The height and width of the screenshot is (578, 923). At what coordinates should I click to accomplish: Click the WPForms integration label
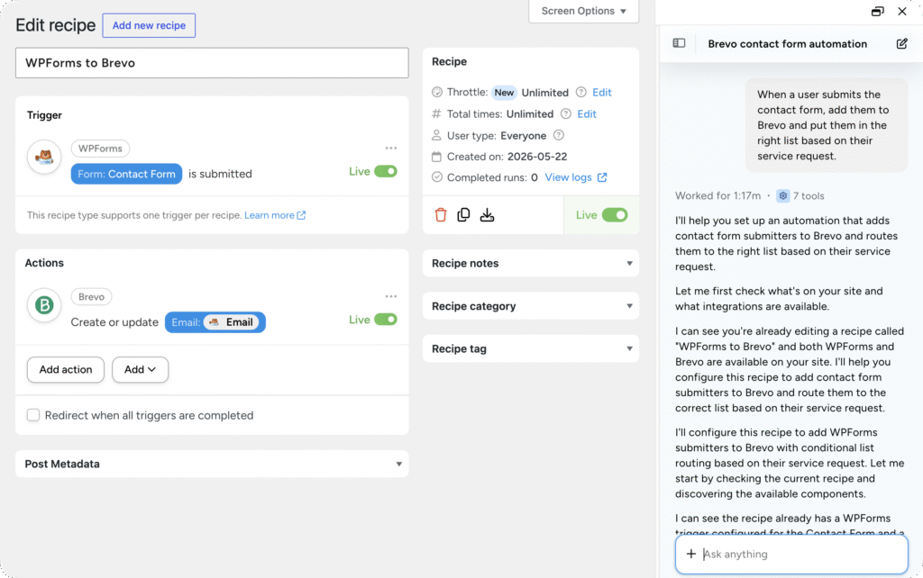[100, 149]
